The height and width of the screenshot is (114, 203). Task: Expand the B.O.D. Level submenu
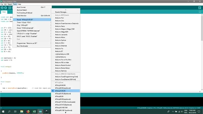point(32,36)
